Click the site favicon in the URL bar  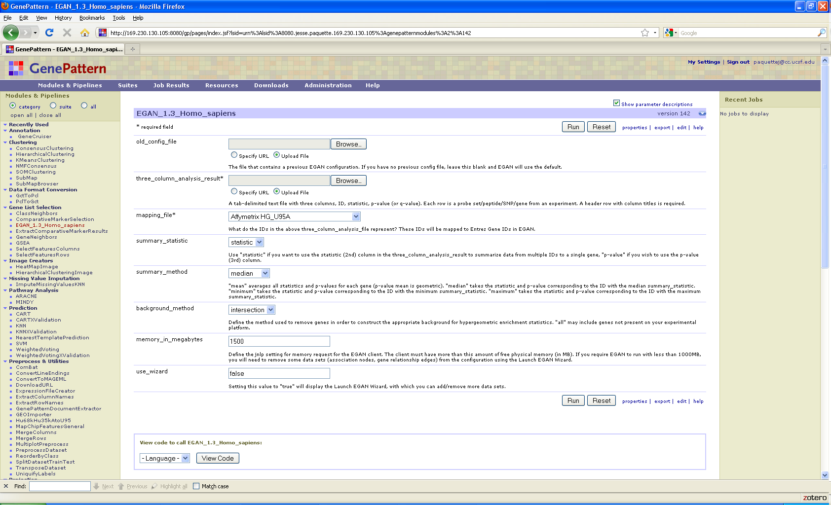[x=103, y=33]
